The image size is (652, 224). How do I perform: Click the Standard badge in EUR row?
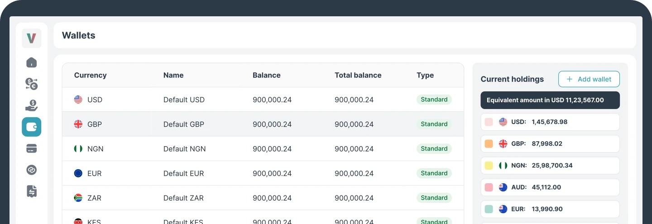pyautogui.click(x=434, y=173)
